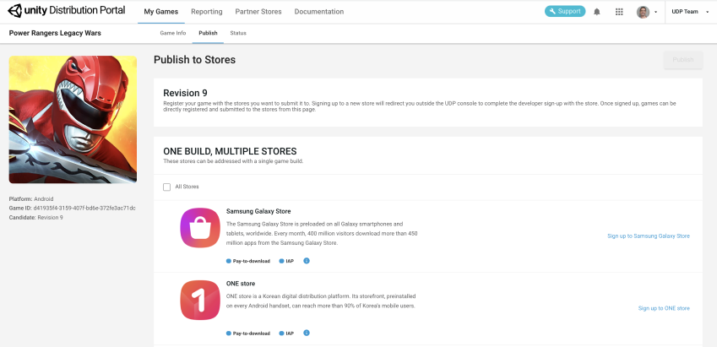717x347 pixels.
Task: Switch to the Status tab
Action: pos(238,32)
